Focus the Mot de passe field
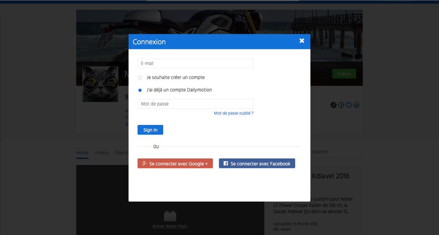Image resolution: width=439 pixels, height=235 pixels. (195, 104)
